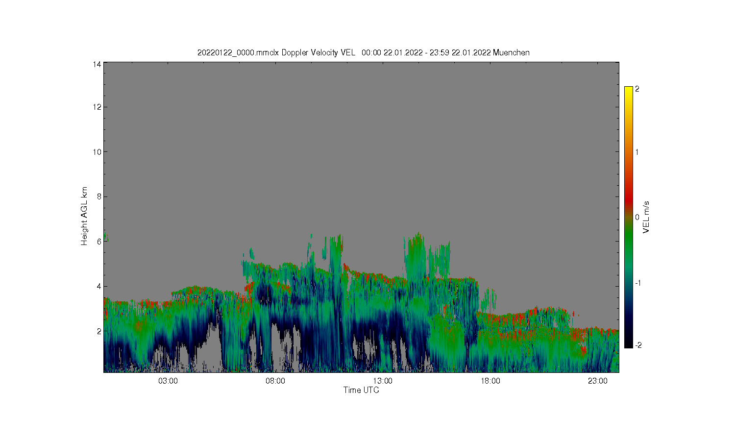Click the 18:00 time axis tick label

[490, 381]
